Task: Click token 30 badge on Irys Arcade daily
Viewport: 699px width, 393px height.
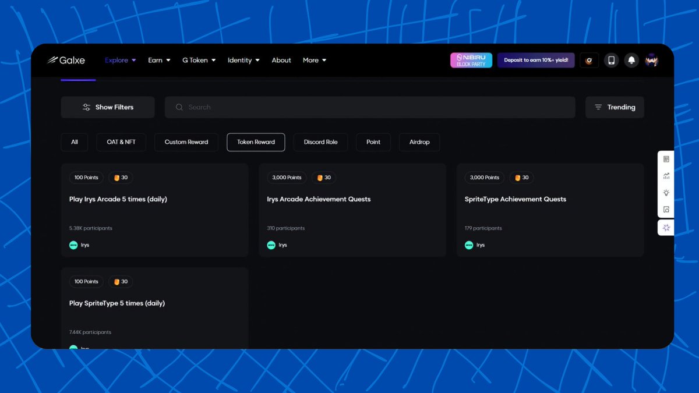Action: point(121,178)
